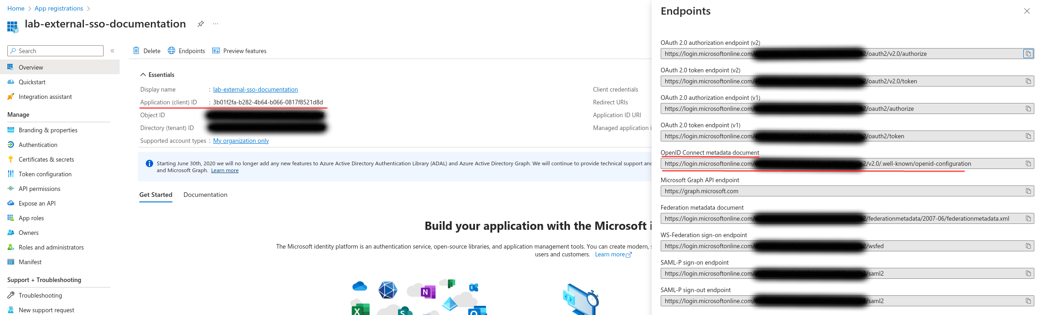This screenshot has height=315, width=1038.
Task: Copy the OpenID Connect metadata document URL
Action: (x=1028, y=163)
